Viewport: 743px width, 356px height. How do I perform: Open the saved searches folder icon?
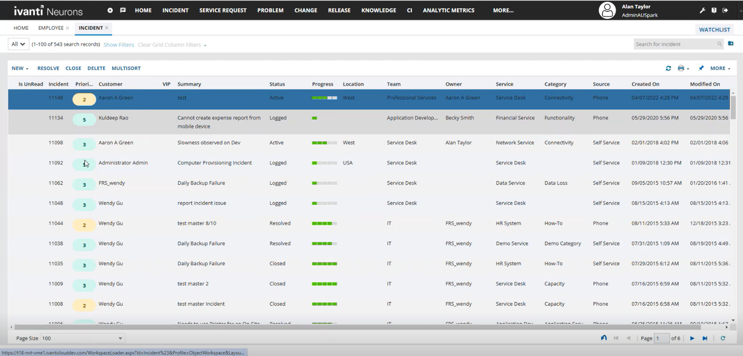tap(730, 44)
